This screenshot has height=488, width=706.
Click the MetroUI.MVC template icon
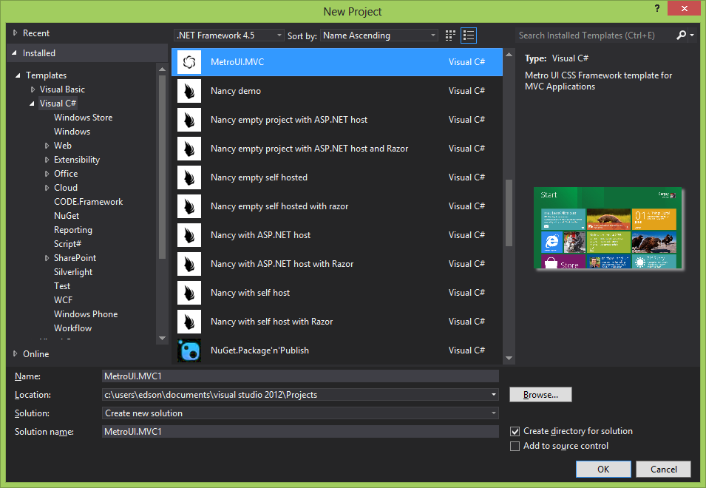click(189, 62)
